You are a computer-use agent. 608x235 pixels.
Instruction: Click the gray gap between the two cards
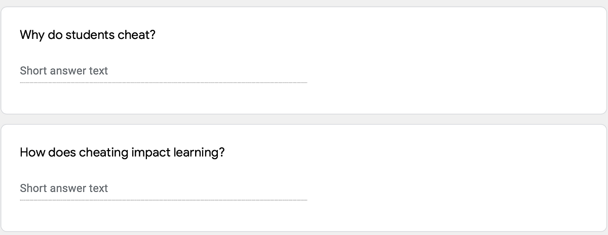pos(304,119)
